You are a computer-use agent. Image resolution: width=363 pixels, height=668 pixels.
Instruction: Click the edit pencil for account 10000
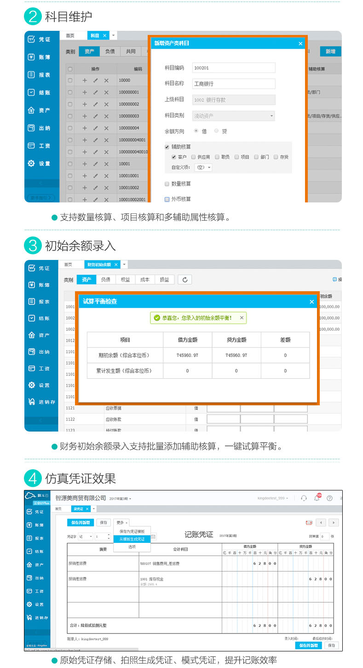pyautogui.click(x=95, y=80)
